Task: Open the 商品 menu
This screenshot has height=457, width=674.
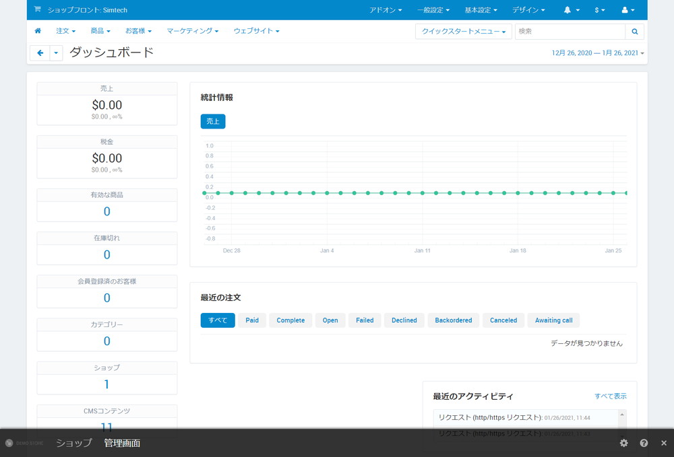Action: coord(100,31)
